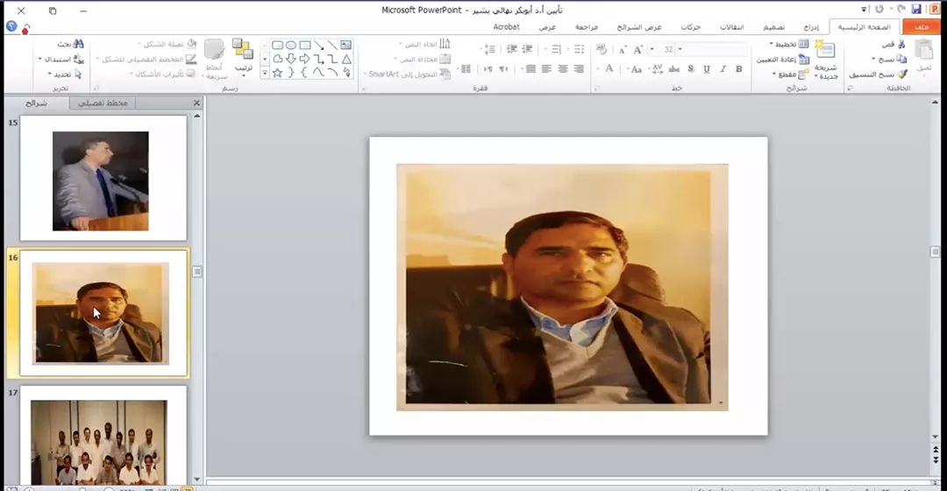The height and width of the screenshot is (491, 947).
Task: Toggle Strikethrough (abc) formatting
Action: (x=673, y=68)
